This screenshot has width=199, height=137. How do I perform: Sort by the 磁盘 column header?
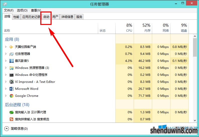179,28
